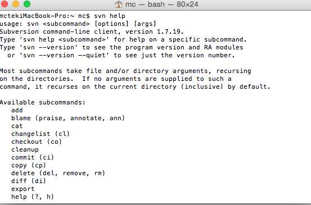
Task: Click the version number '1.7.19' text
Action: coord(169,31)
